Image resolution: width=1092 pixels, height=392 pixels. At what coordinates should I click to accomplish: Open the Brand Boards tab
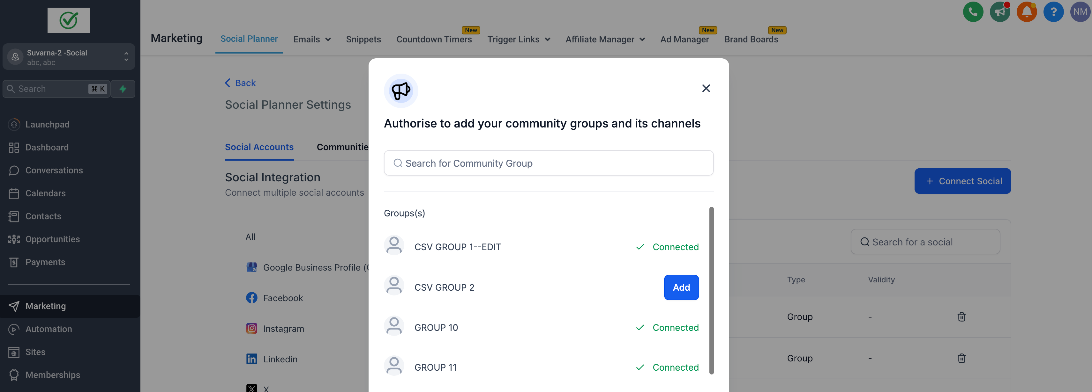(x=751, y=40)
